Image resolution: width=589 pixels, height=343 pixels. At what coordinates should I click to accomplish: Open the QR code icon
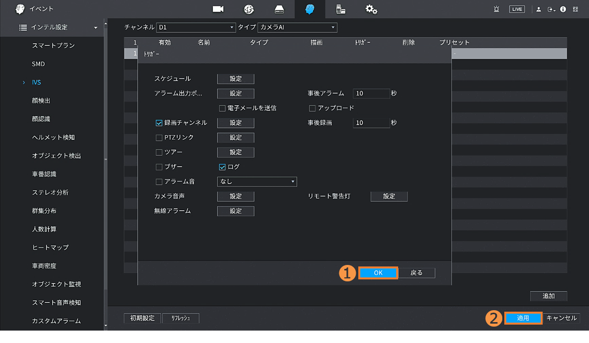click(x=576, y=9)
